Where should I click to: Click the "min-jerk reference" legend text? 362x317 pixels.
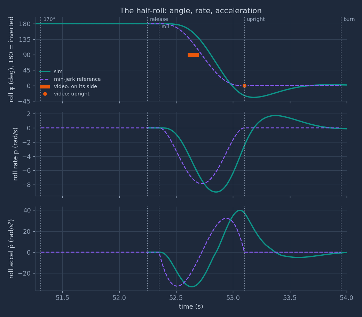[x=77, y=79]
